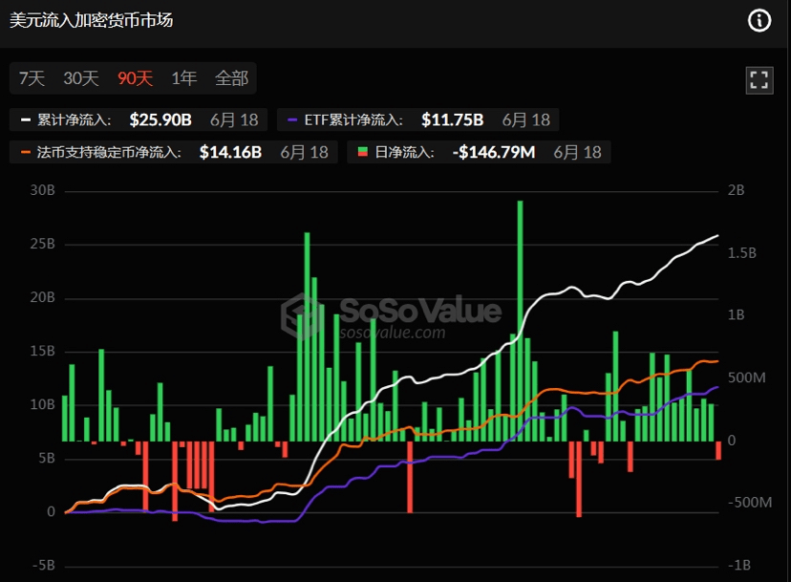Click the white legend marker for 累计净流入
The height and width of the screenshot is (582, 791).
(x=25, y=120)
